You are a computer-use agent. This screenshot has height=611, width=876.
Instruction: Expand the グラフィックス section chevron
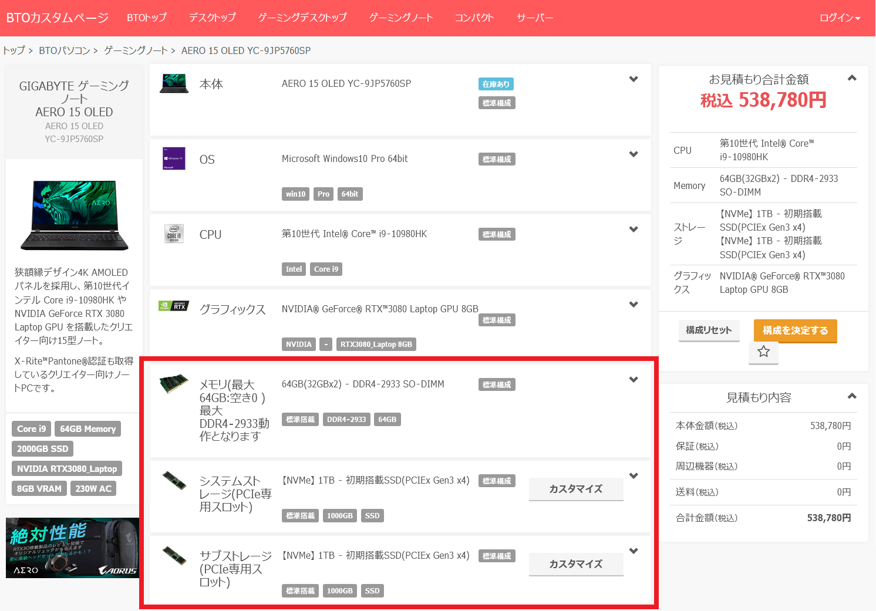point(634,305)
